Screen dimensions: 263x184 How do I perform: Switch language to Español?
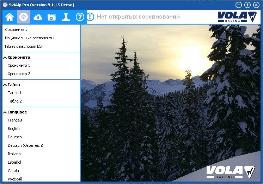(14, 162)
